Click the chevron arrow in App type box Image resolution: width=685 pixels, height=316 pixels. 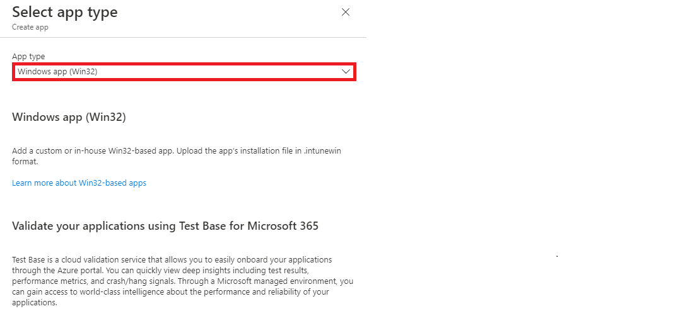(x=346, y=72)
